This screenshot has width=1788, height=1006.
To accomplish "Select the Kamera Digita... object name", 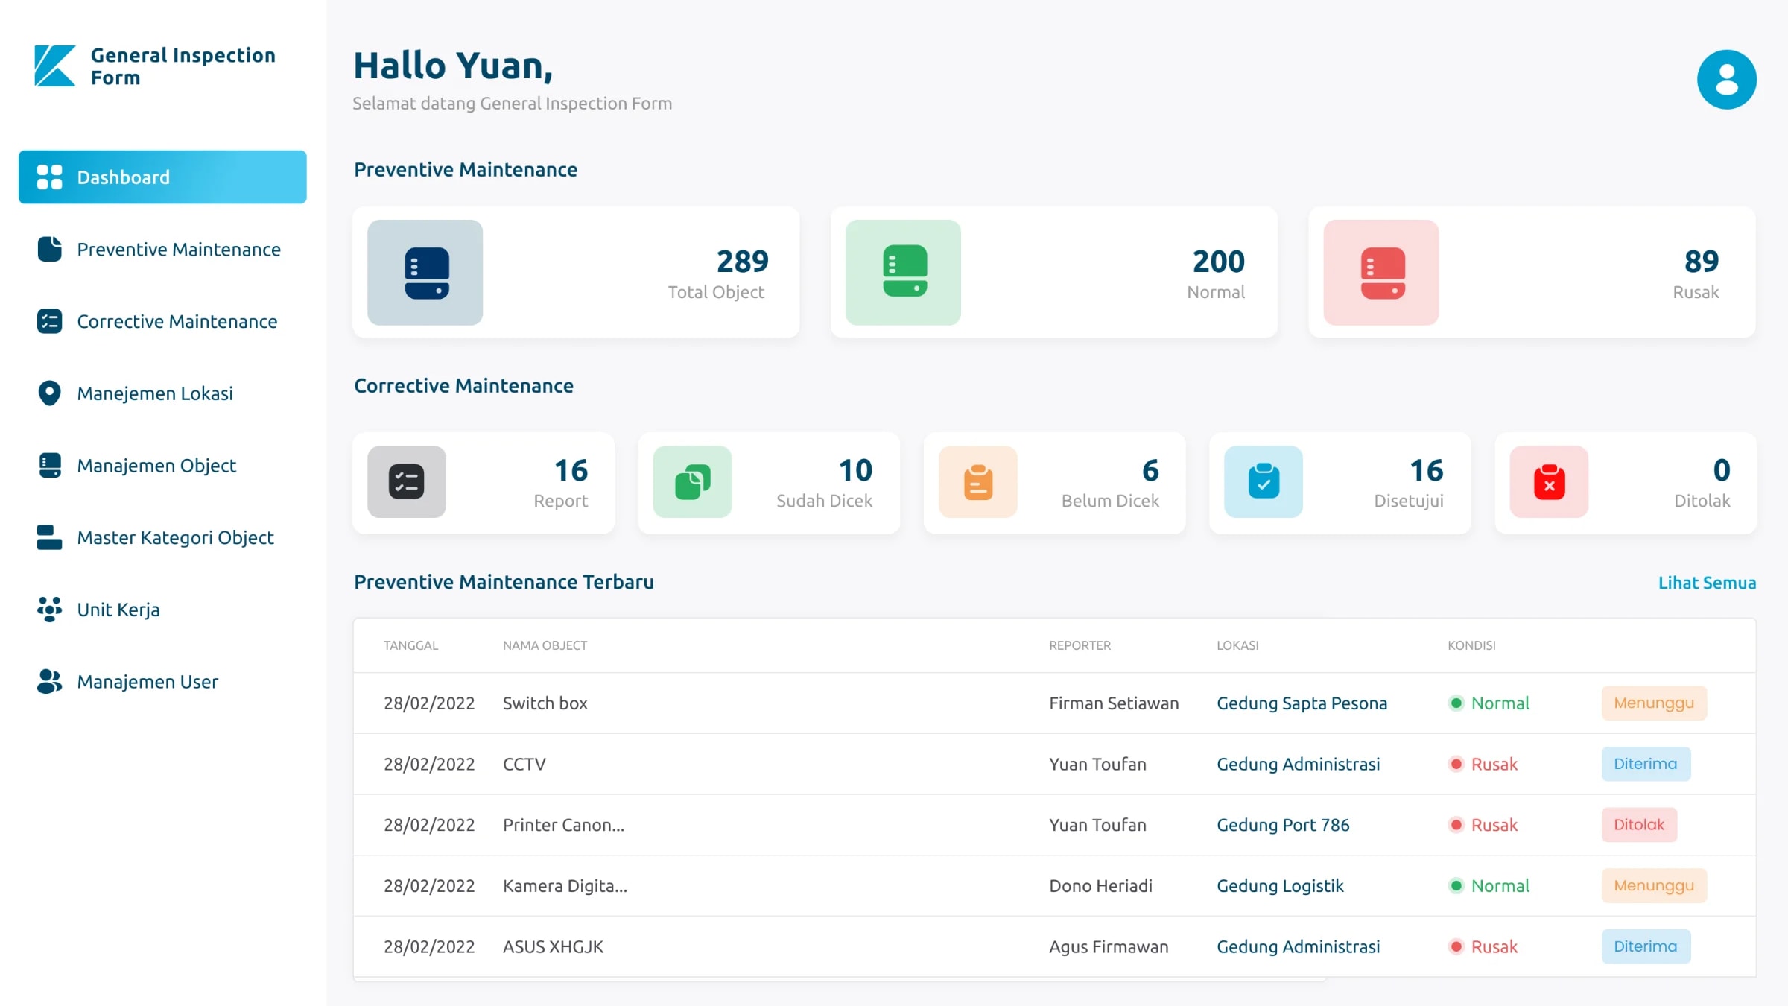I will pos(565,886).
